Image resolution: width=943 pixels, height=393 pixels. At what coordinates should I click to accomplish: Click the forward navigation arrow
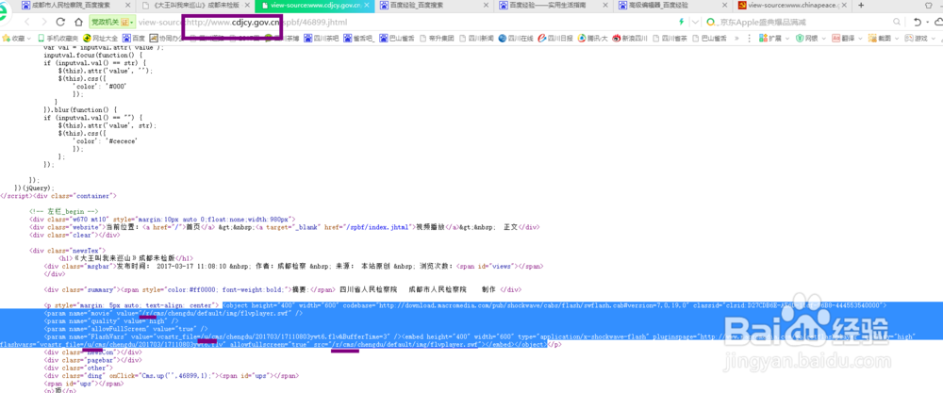[x=43, y=22]
